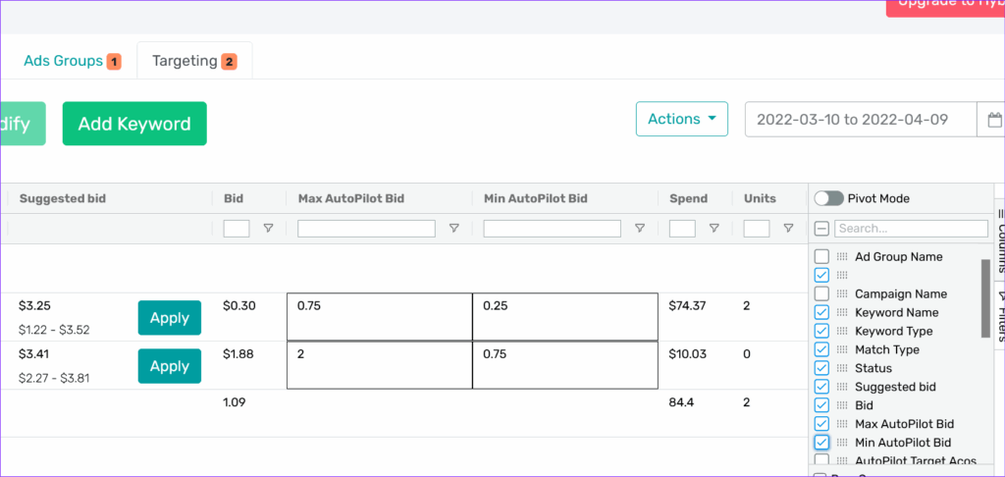Click the Spend filter input box

tap(683, 229)
